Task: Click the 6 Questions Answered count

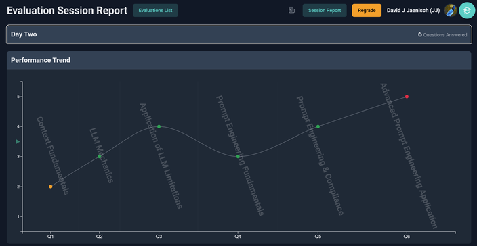Action: 442,34
